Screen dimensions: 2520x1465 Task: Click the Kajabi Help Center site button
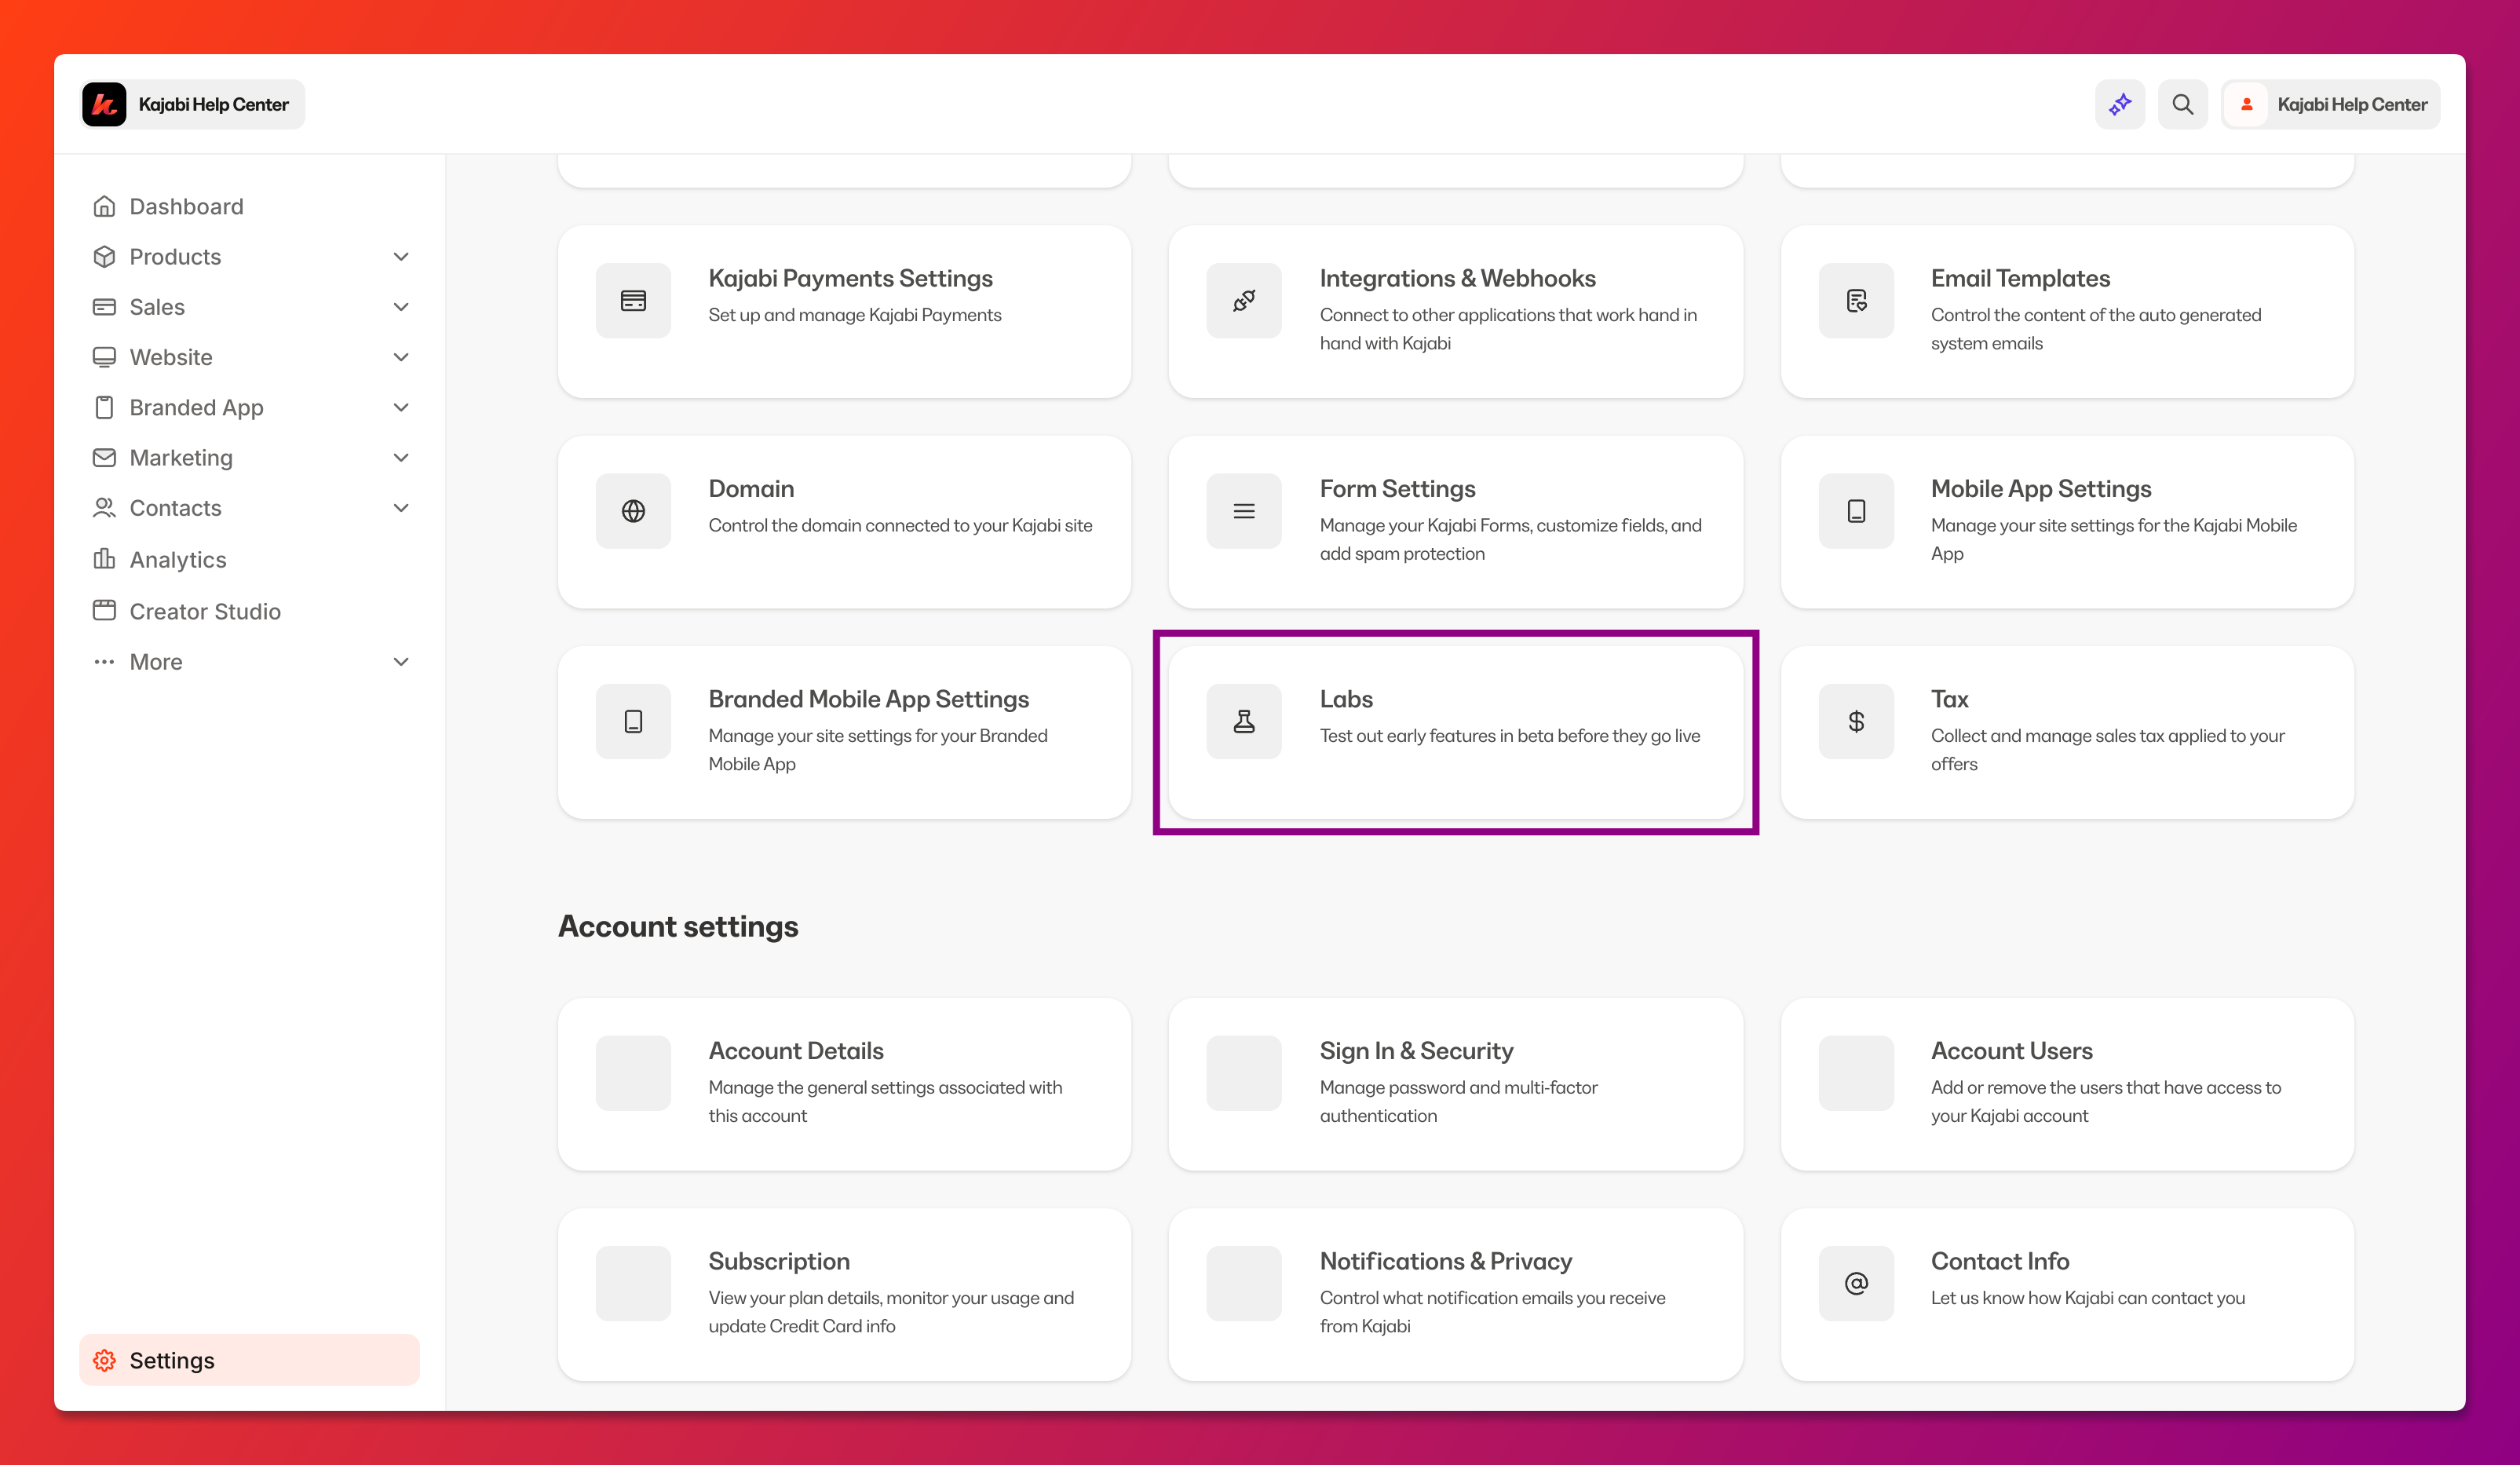(192, 104)
